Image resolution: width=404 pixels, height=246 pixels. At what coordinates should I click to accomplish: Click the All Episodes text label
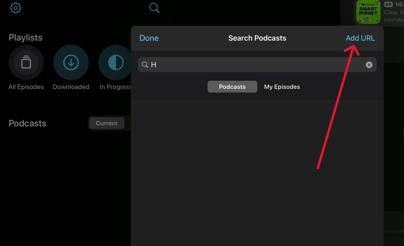coord(26,87)
